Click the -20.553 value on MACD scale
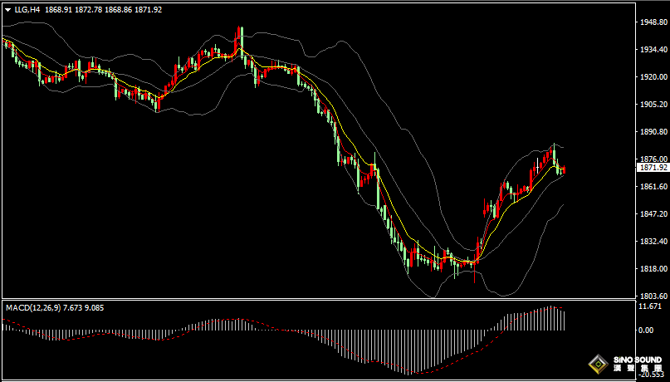Image resolution: width=670 pixels, height=382 pixels. pos(652,375)
